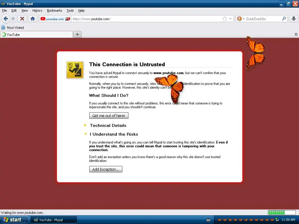Go to the Home page icon
This screenshot has width=299, height=224.
tap(33, 19)
